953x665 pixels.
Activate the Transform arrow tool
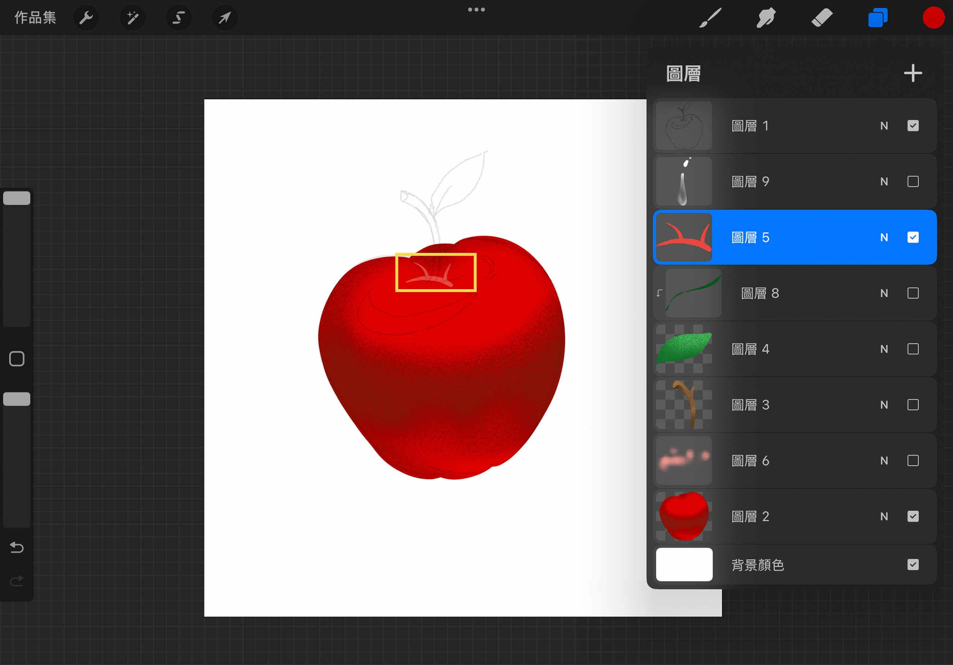point(225,18)
